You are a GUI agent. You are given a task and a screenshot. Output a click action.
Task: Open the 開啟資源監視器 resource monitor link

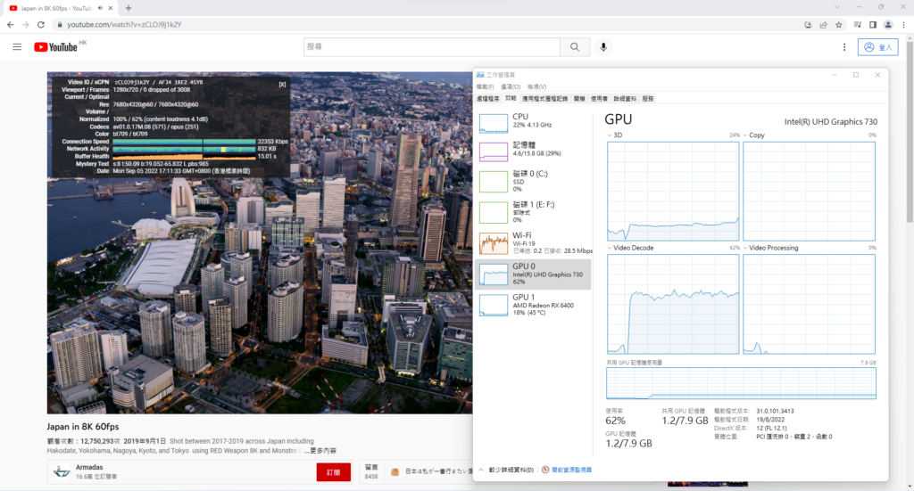tap(570, 470)
